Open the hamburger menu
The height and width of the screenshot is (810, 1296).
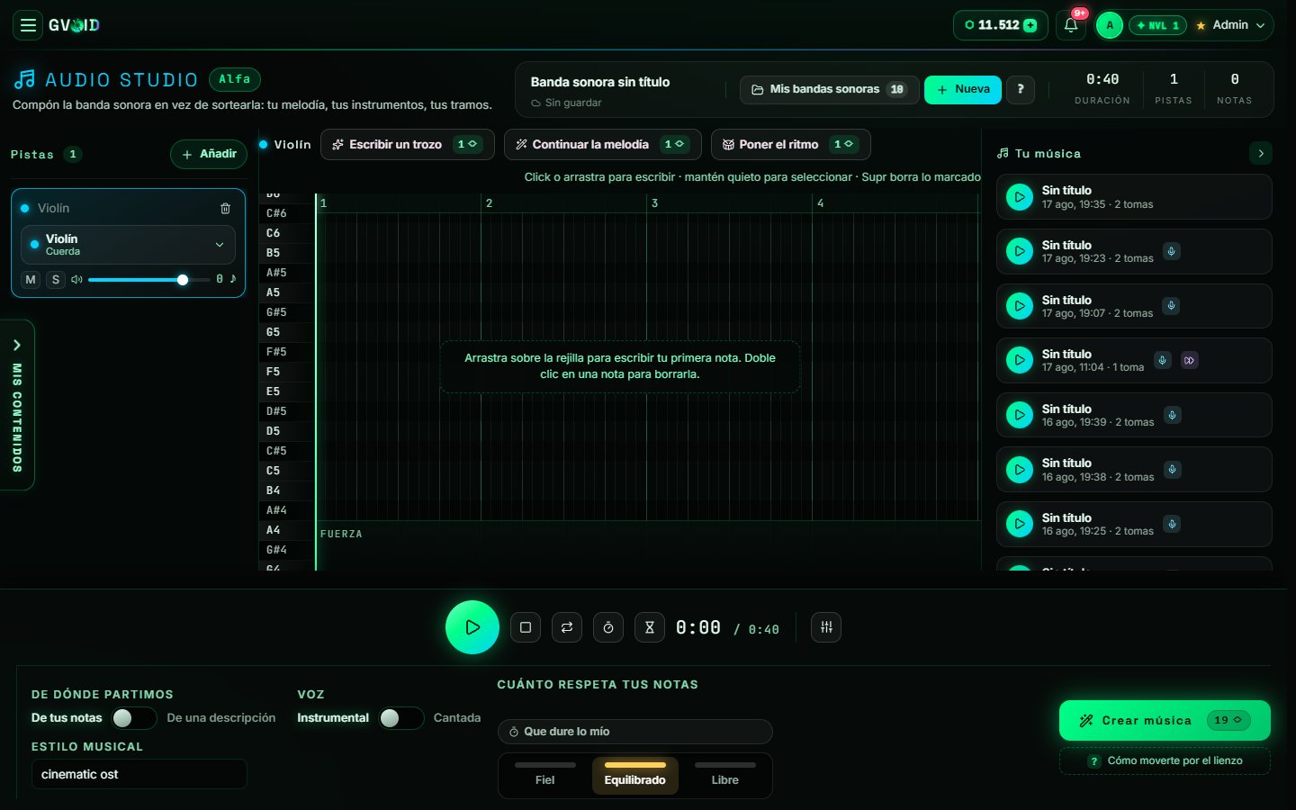pyautogui.click(x=28, y=25)
